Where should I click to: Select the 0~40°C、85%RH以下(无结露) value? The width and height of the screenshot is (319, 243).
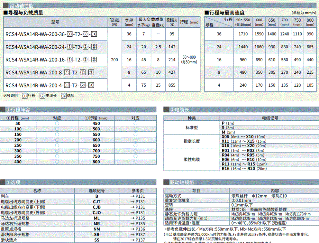pos(259,223)
